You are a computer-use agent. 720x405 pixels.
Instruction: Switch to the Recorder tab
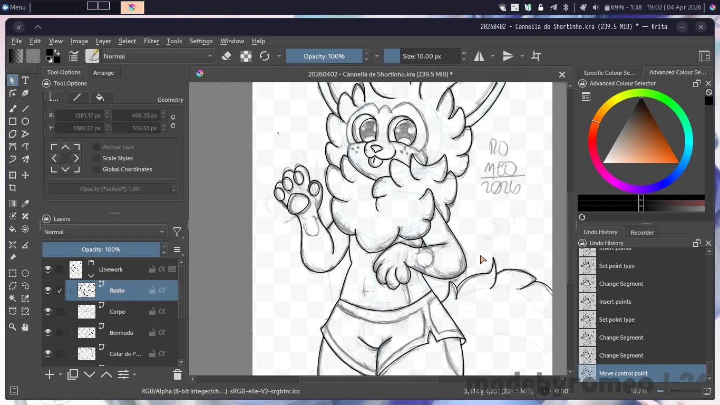point(642,233)
